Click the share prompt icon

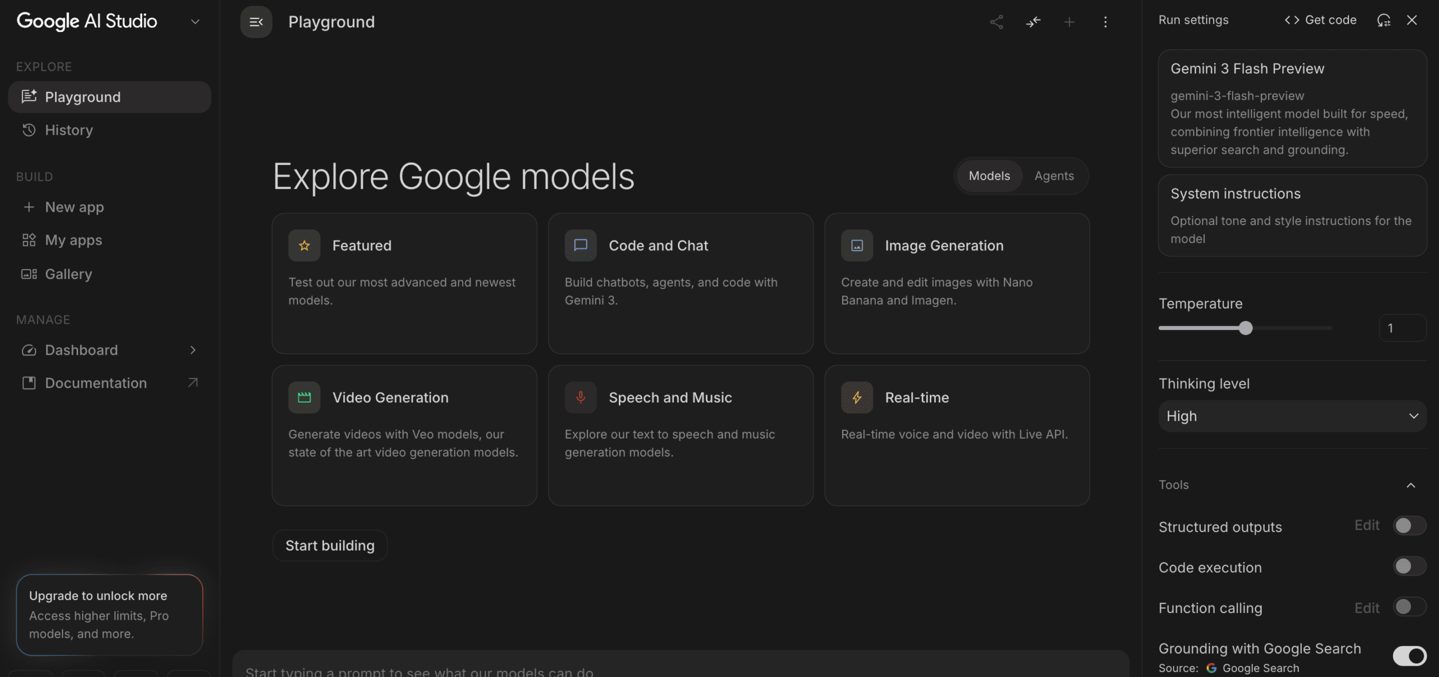pyautogui.click(x=996, y=22)
